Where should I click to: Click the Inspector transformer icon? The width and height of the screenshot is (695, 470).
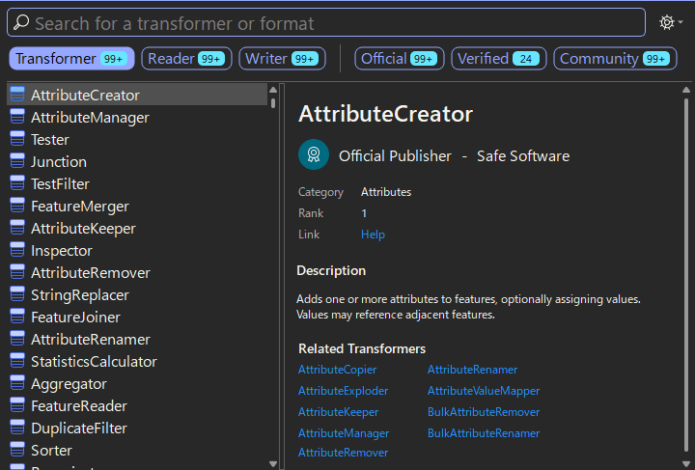pyautogui.click(x=17, y=249)
